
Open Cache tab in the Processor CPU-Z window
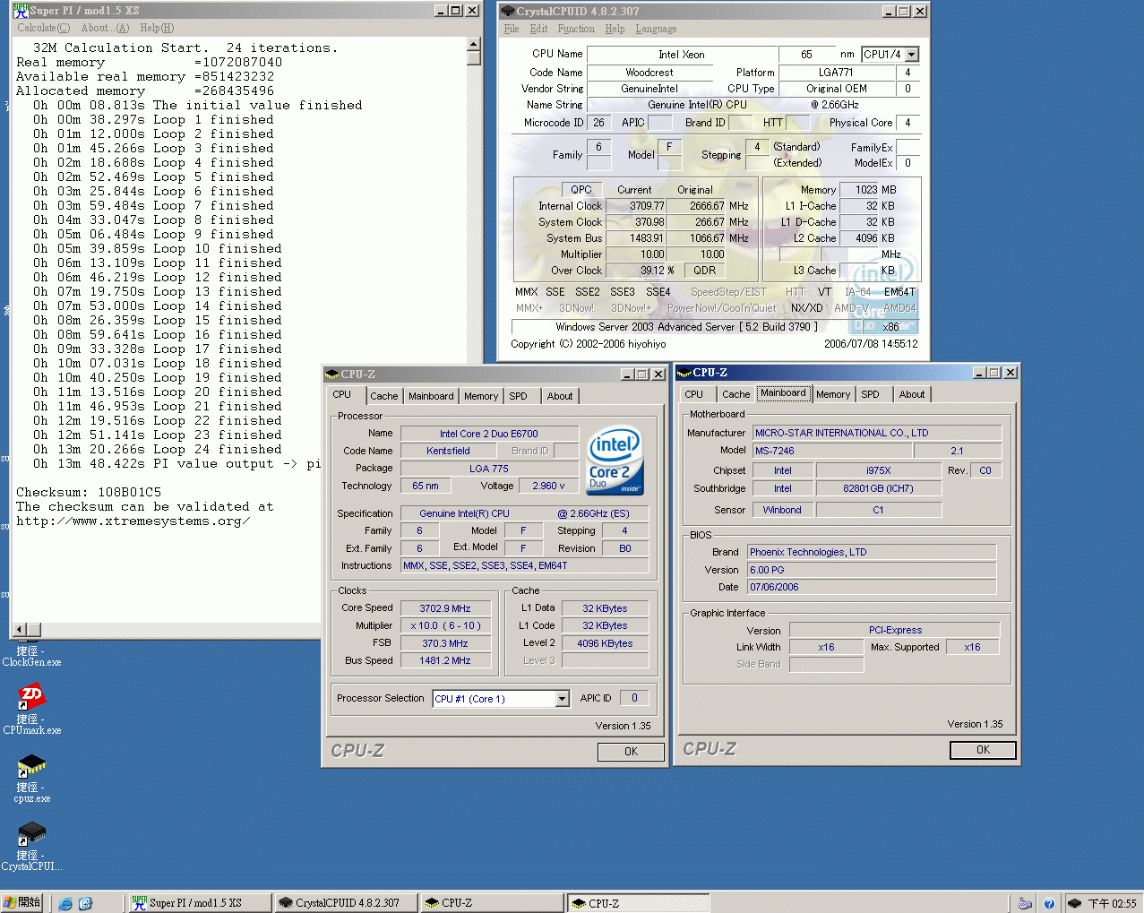[384, 396]
